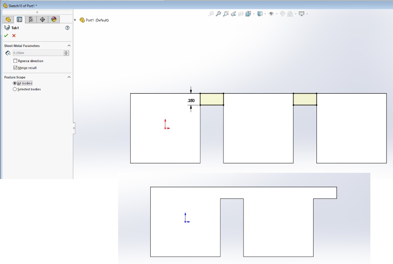
Task: Open the Display Style dropdown arrow
Action: [265, 14]
